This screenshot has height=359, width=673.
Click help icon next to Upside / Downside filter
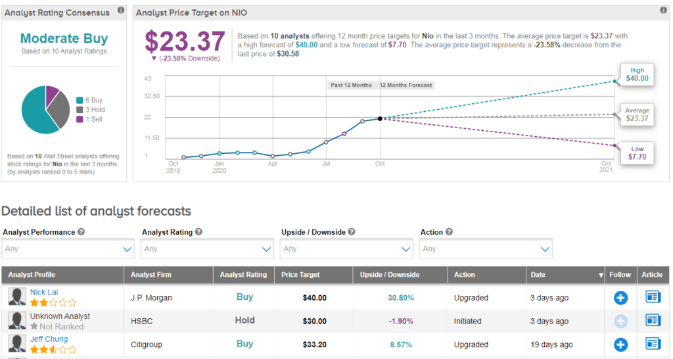pyautogui.click(x=352, y=232)
